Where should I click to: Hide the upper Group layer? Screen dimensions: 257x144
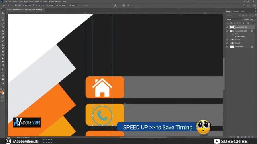pyautogui.click(x=227, y=40)
